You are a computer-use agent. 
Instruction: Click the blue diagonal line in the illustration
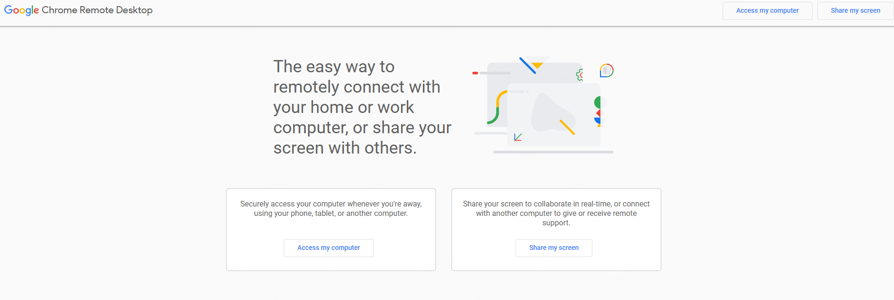coord(527,66)
